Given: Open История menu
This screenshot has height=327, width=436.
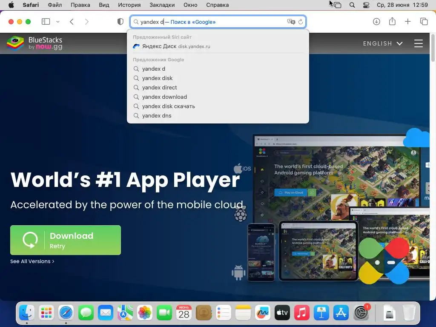Looking at the screenshot, I should pyautogui.click(x=129, y=5).
